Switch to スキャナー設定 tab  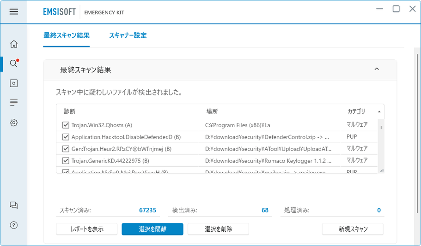[128, 35]
